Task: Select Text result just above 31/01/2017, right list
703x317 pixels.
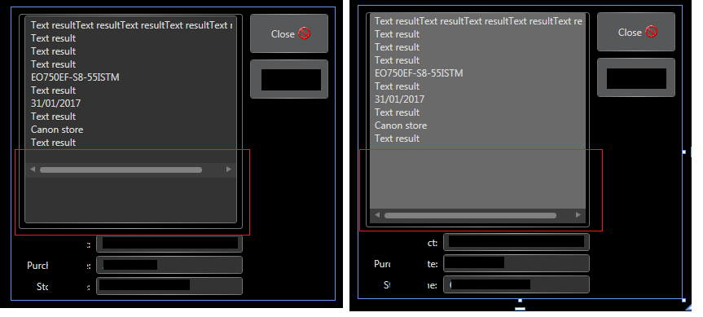Action: 398,86
